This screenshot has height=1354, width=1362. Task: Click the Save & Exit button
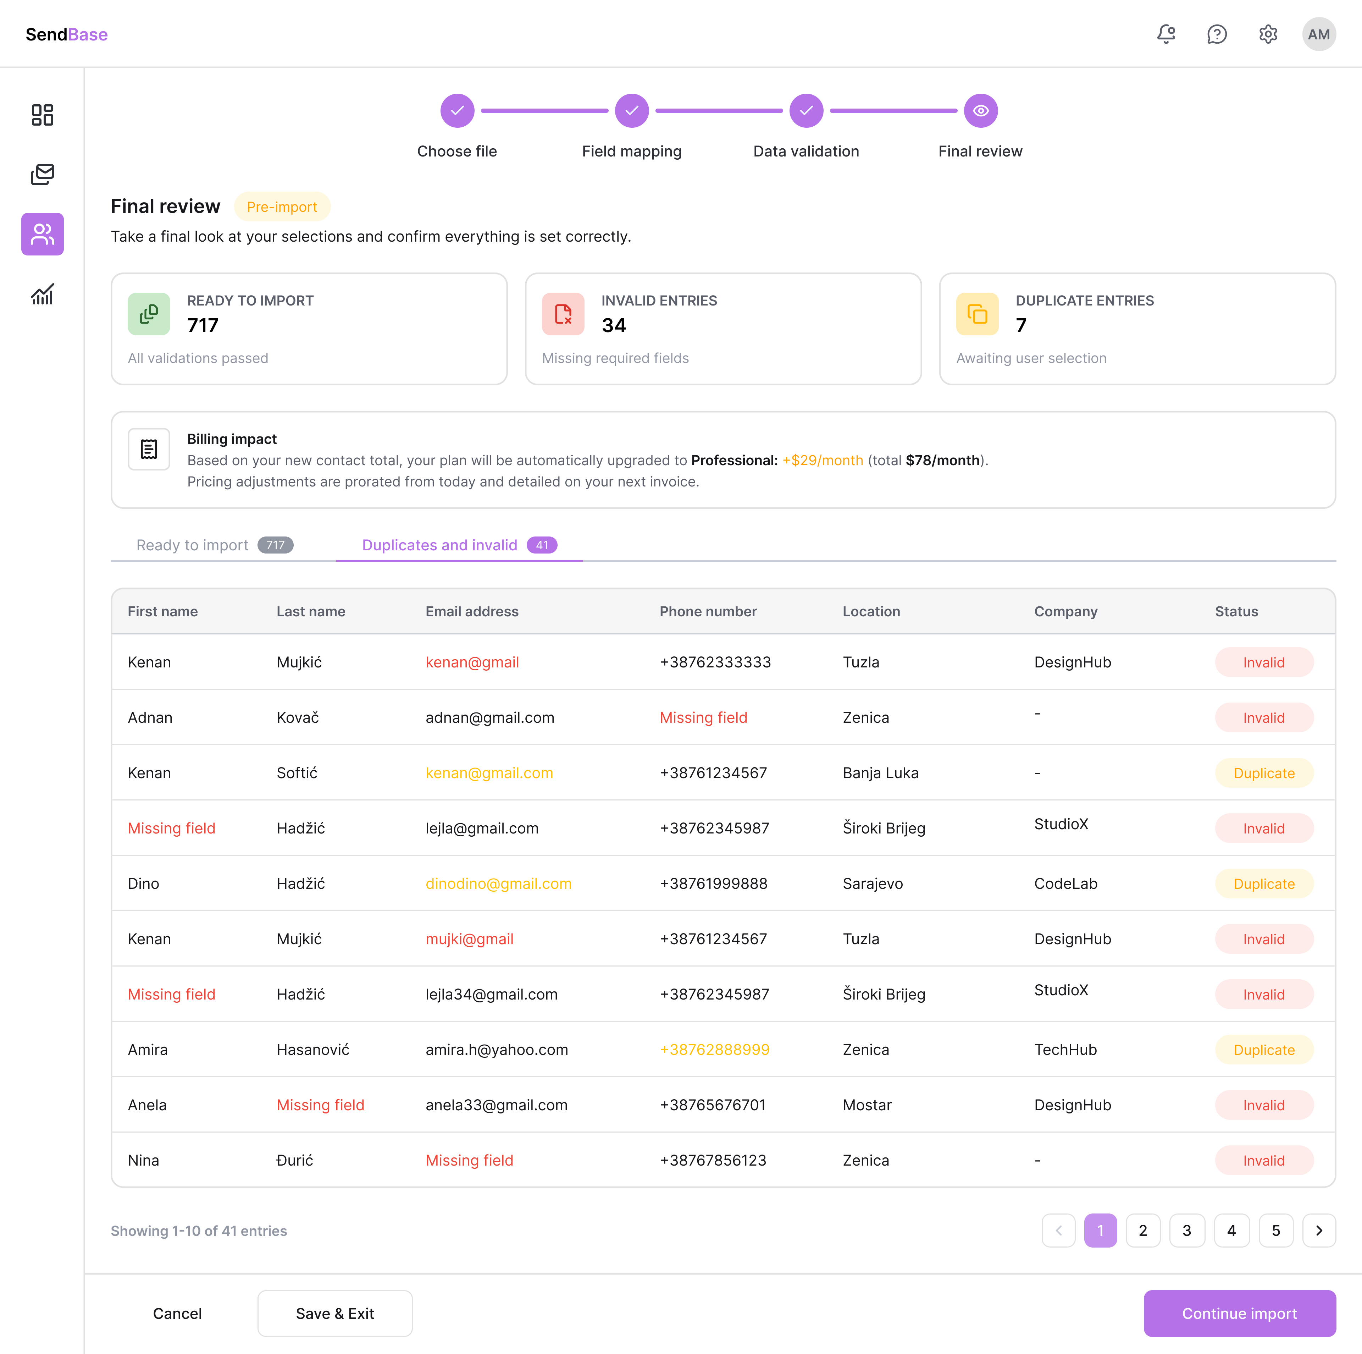pos(335,1314)
